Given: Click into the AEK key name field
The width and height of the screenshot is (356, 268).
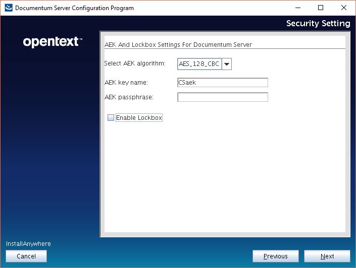Looking at the screenshot, I should pyautogui.click(x=222, y=83).
